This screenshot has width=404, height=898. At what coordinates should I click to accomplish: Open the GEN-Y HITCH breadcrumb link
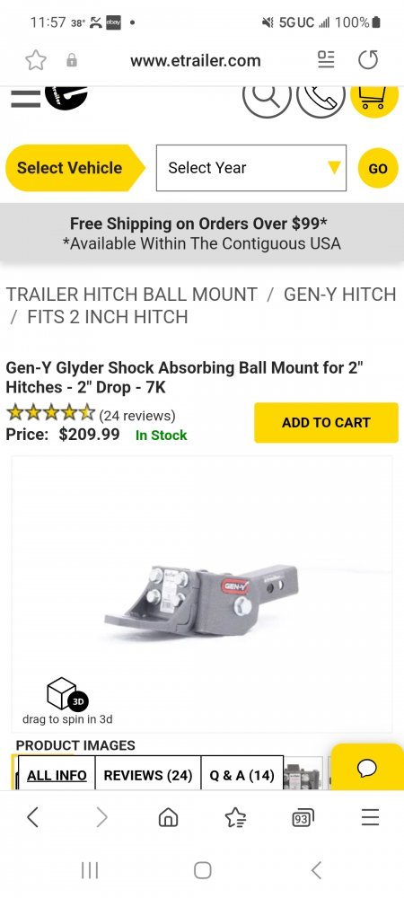pos(340,295)
